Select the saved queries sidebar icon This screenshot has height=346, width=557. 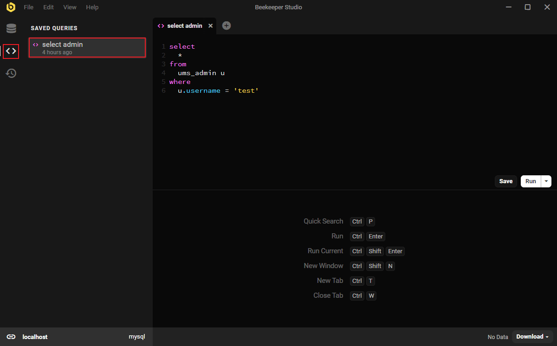(x=11, y=51)
